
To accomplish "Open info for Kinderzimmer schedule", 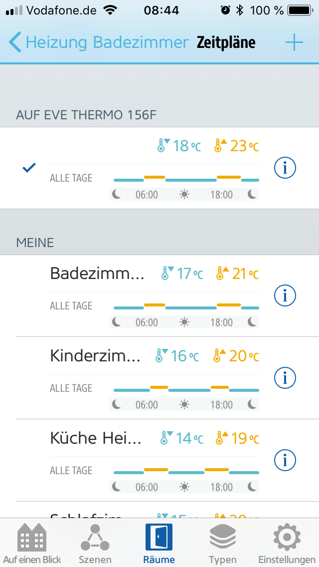I will click(x=285, y=378).
